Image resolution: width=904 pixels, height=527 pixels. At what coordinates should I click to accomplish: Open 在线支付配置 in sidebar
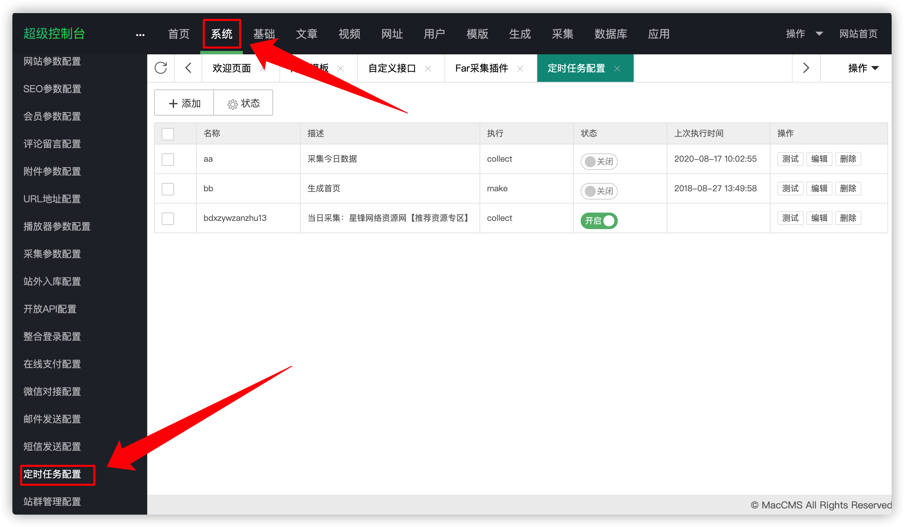click(52, 365)
